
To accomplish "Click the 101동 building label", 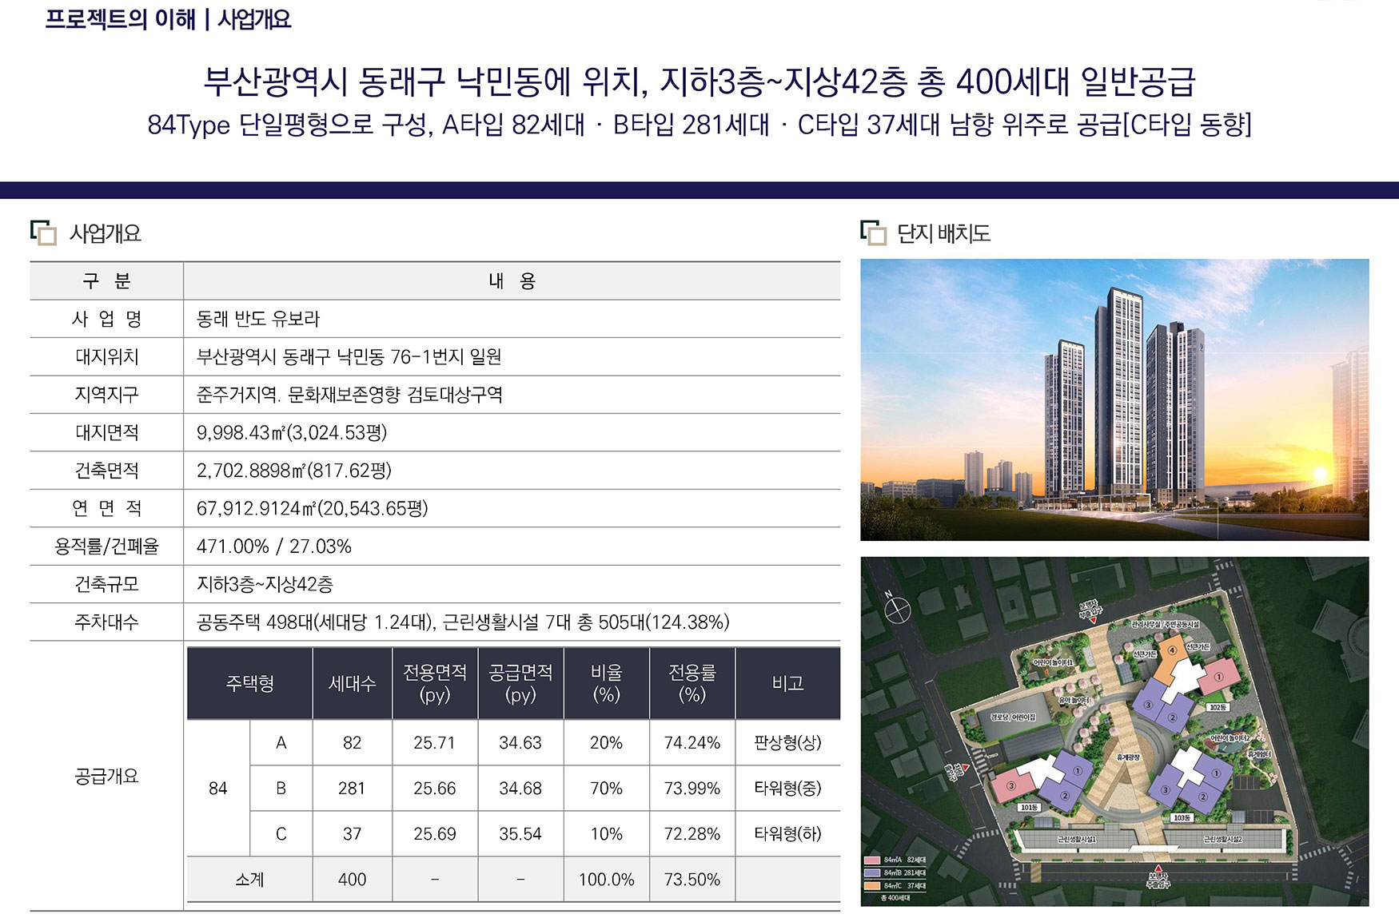I will [1029, 808].
